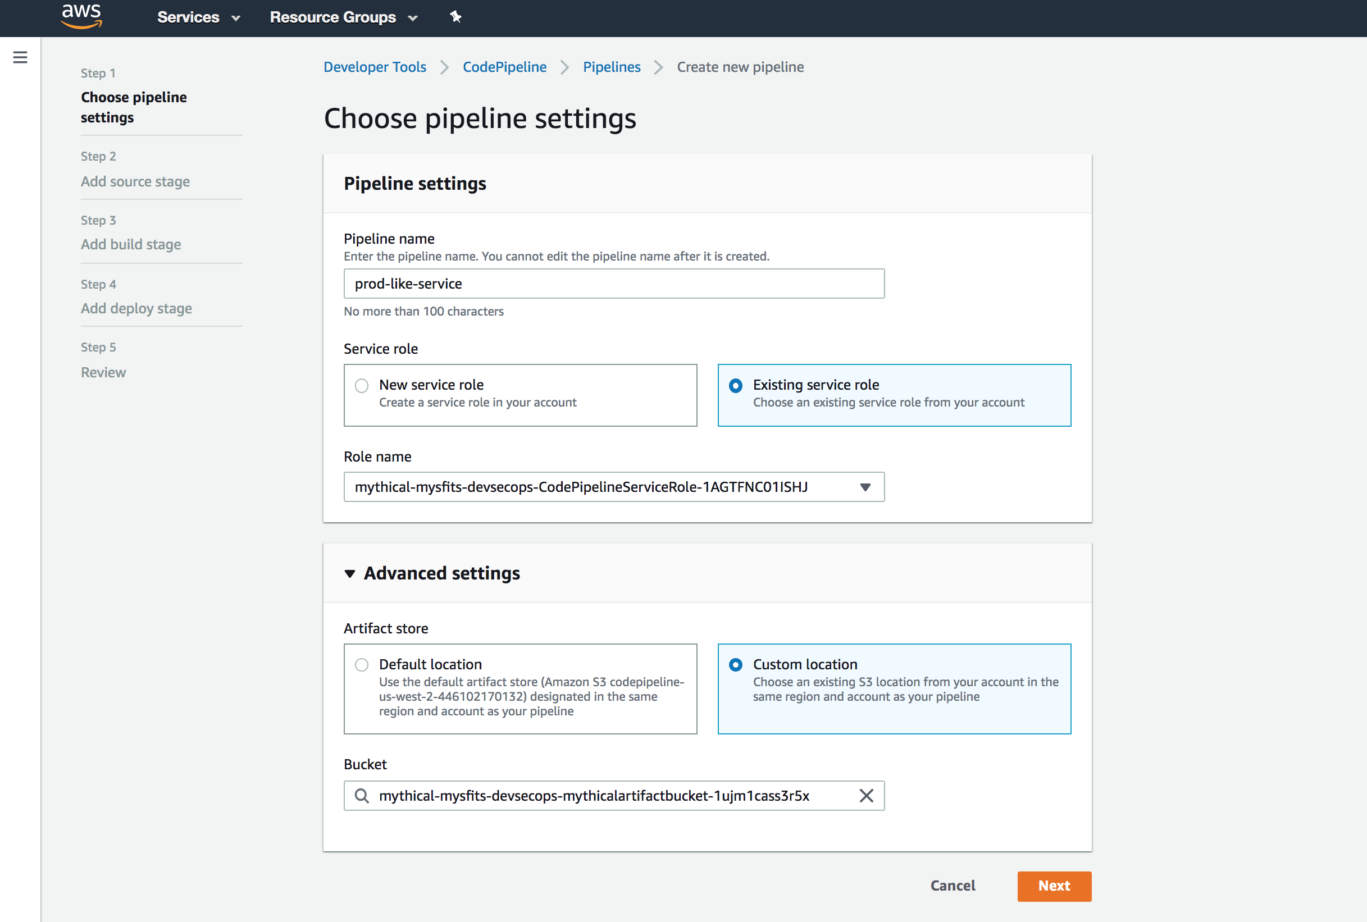
Task: Click the search magnifier in Bucket field
Action: pyautogui.click(x=362, y=796)
